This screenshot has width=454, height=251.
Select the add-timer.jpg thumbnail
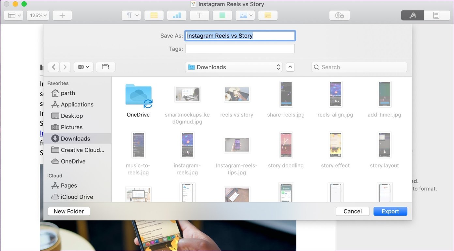click(x=385, y=94)
